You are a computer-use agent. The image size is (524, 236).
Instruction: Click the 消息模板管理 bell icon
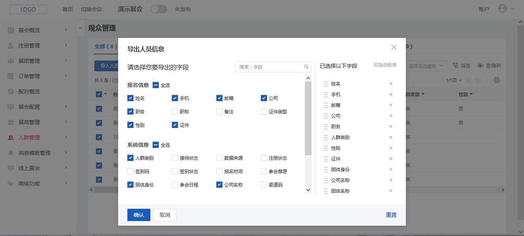click(11, 152)
